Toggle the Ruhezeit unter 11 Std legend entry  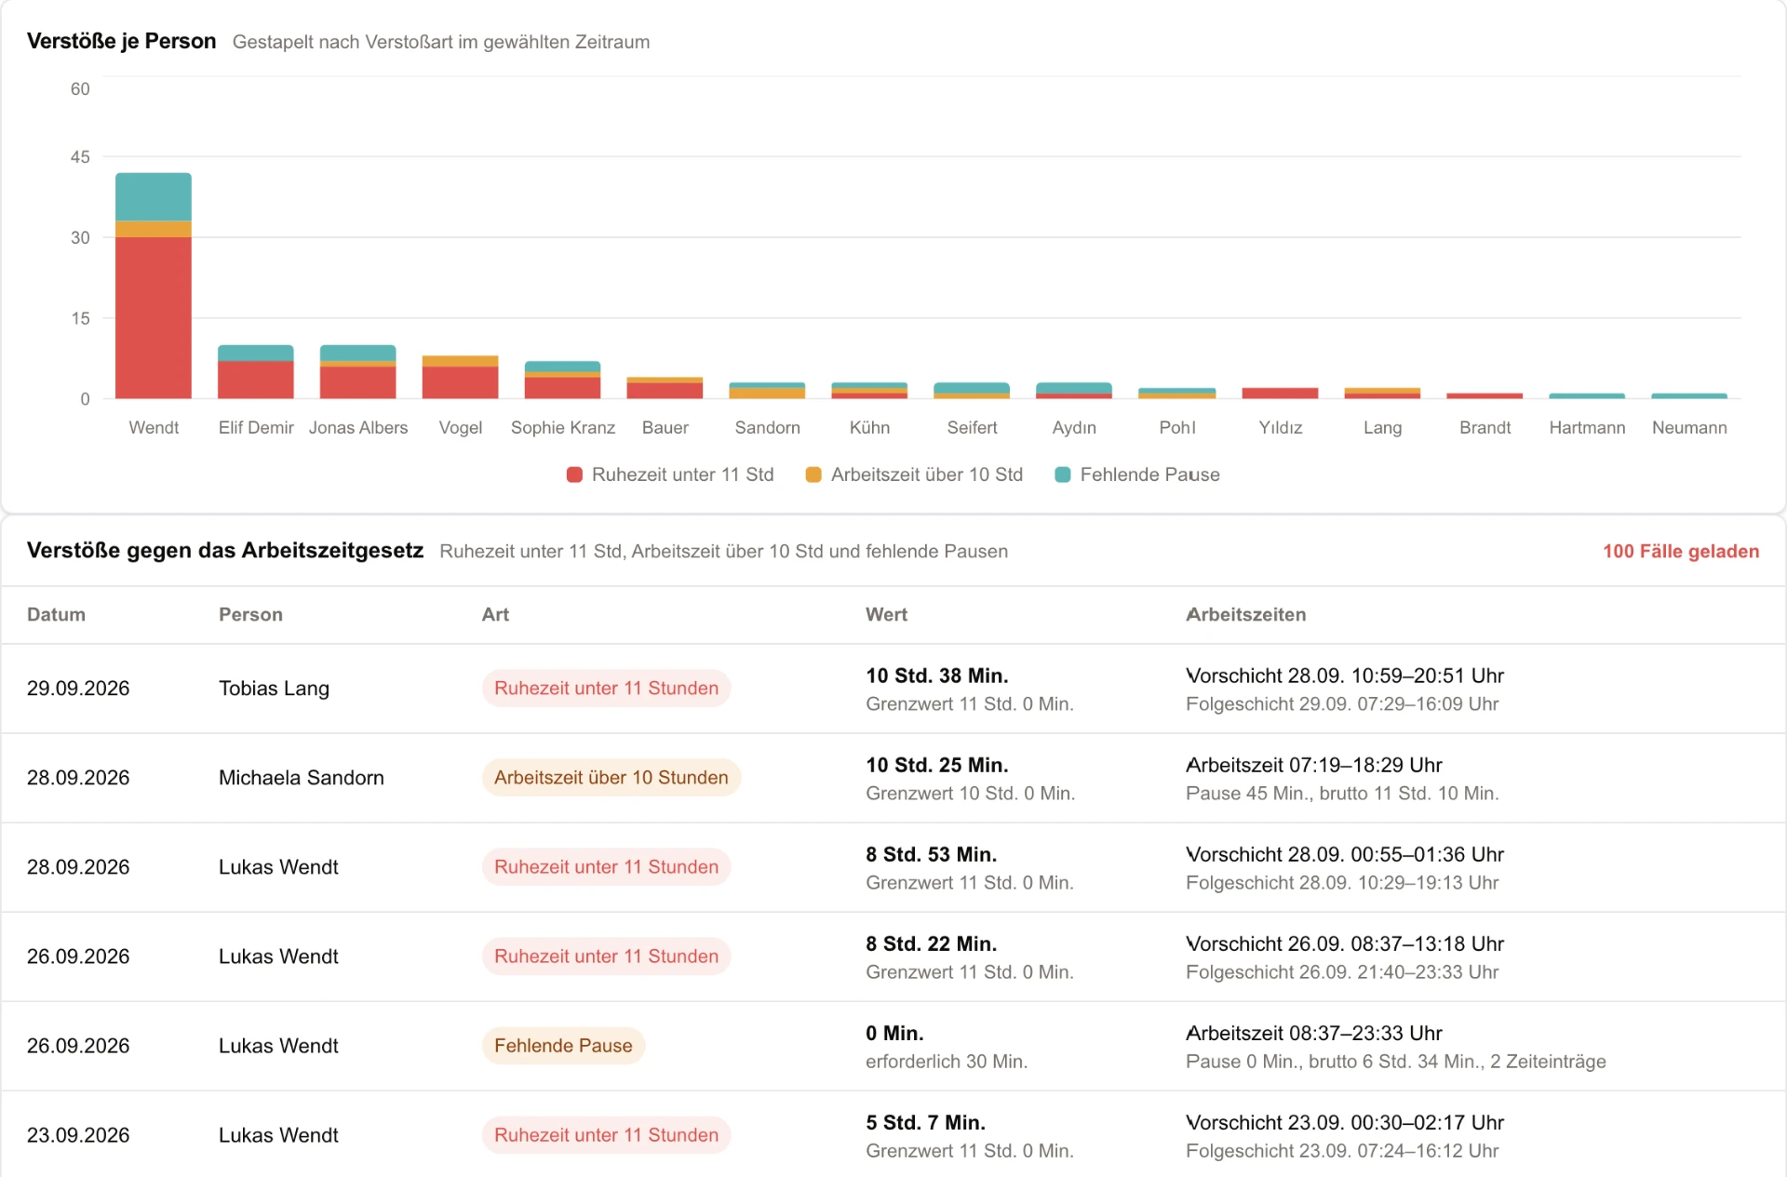(x=670, y=475)
